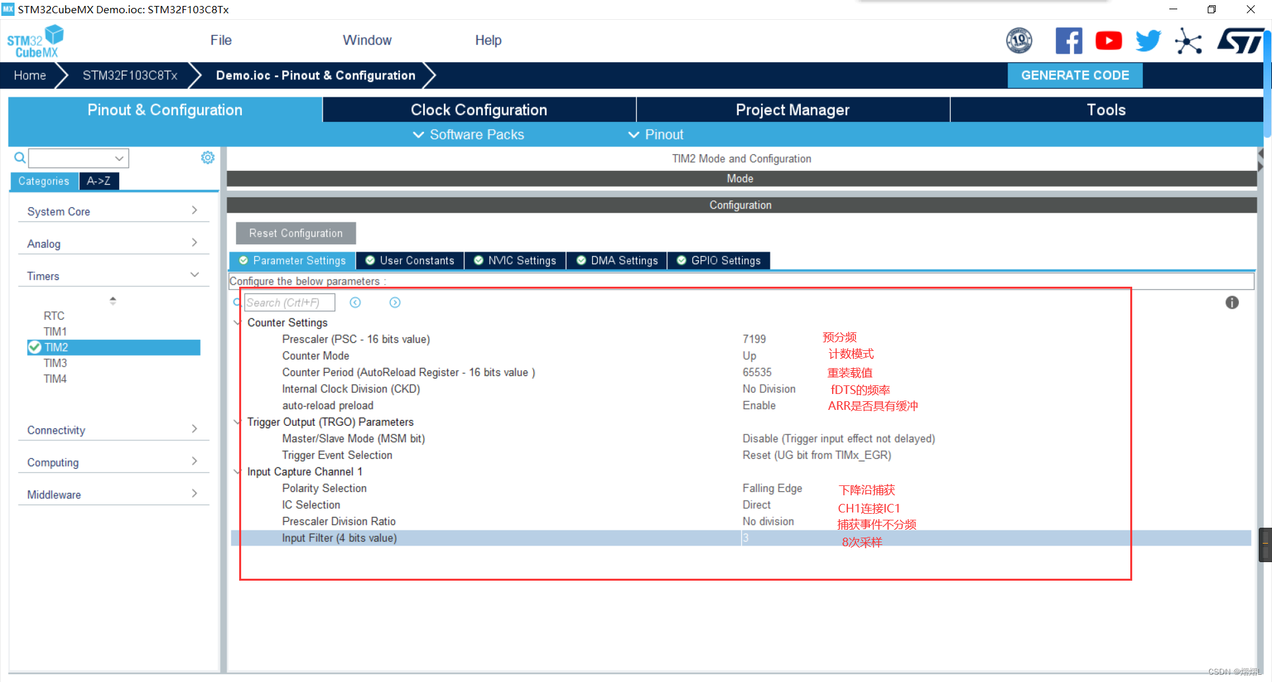Change Polarity Selection Falling Edge value
The height and width of the screenshot is (682, 1272).
[x=772, y=488]
